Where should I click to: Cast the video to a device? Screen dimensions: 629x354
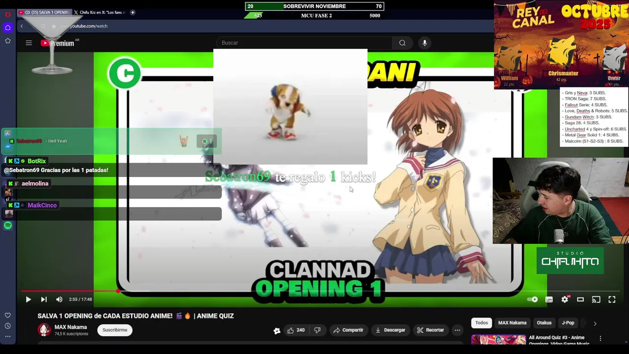click(596, 299)
